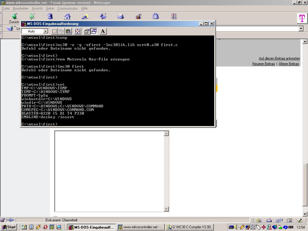Toggle the DOS Background icon button
The width and height of the screenshot is (308, 231).
[94, 31]
